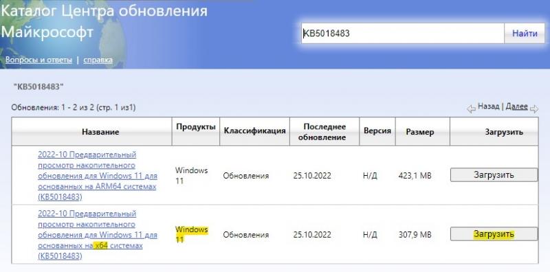Image resolution: width=550 pixels, height=272 pixels.
Task: Click Н/Д version cell in x64 row
Action: coord(370,235)
